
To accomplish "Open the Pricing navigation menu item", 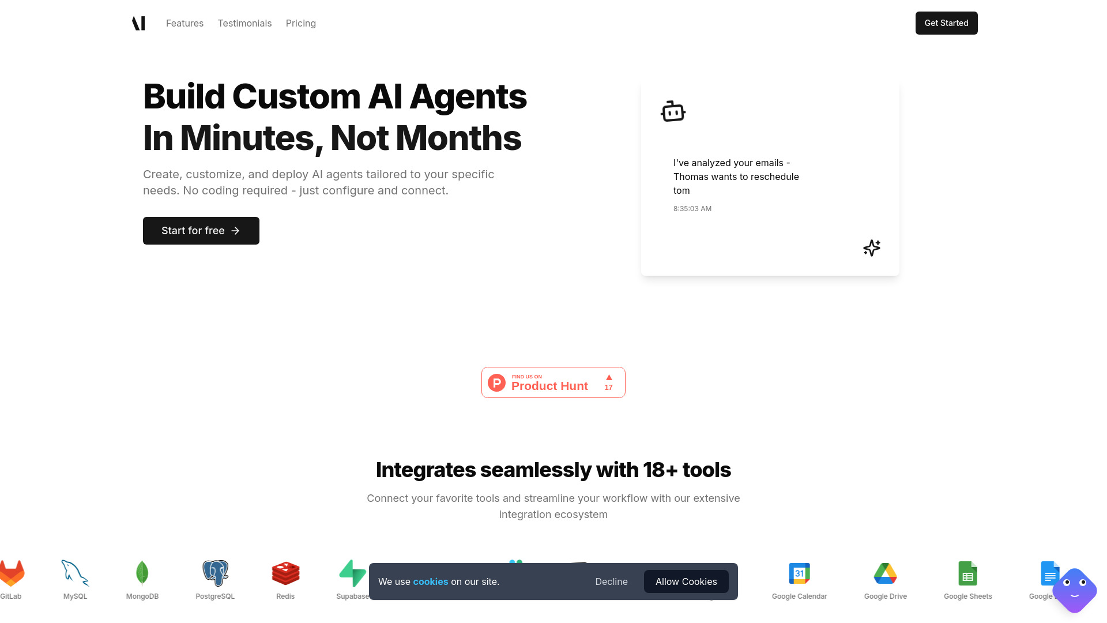I will pyautogui.click(x=301, y=23).
